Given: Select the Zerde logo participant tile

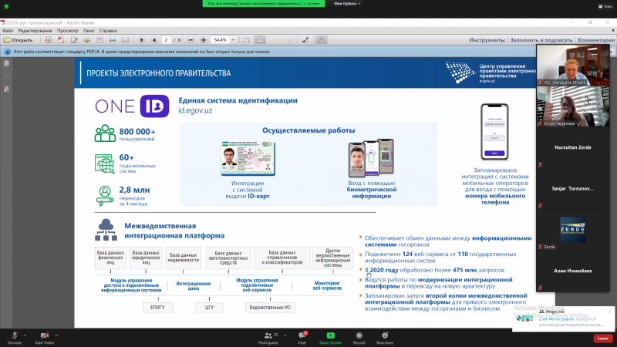Looking at the screenshot, I should [573, 230].
